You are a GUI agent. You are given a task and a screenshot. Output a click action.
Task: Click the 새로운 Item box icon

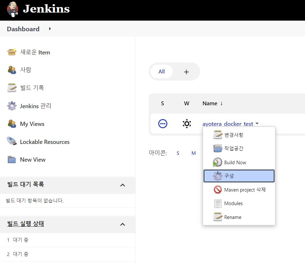click(x=12, y=52)
